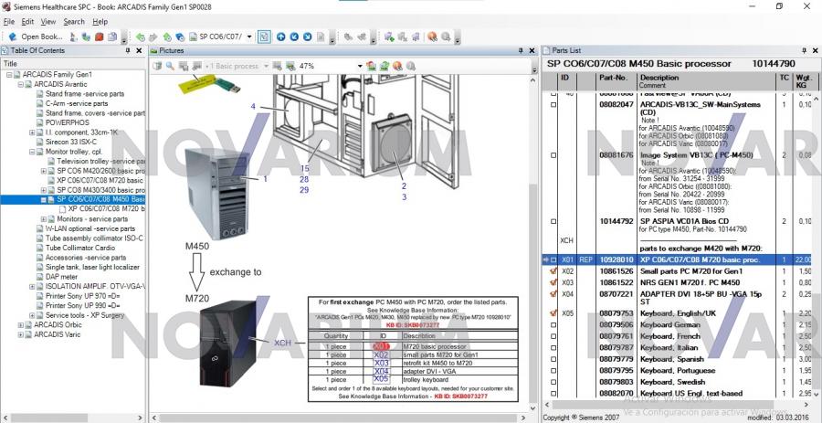Click the magnifier icon in Pictures toolbar
The height and width of the screenshot is (423, 822).
pyautogui.click(x=170, y=66)
